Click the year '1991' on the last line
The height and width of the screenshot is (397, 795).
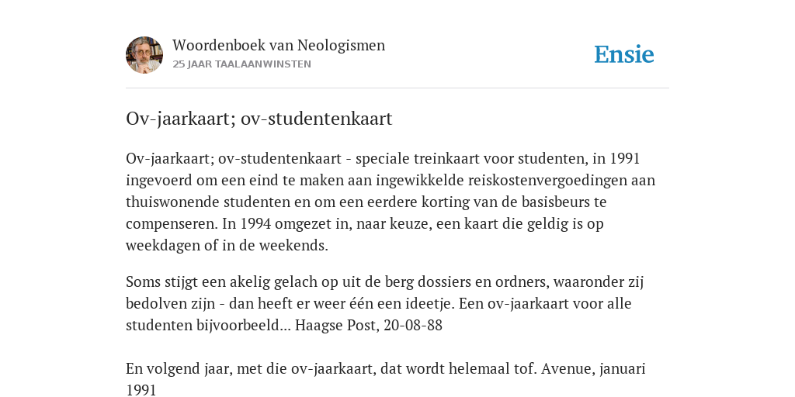[141, 391]
